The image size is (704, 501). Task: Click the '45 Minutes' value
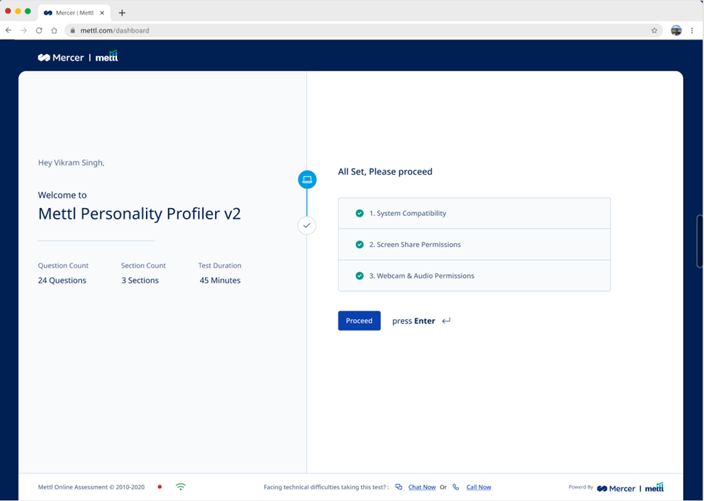point(220,280)
